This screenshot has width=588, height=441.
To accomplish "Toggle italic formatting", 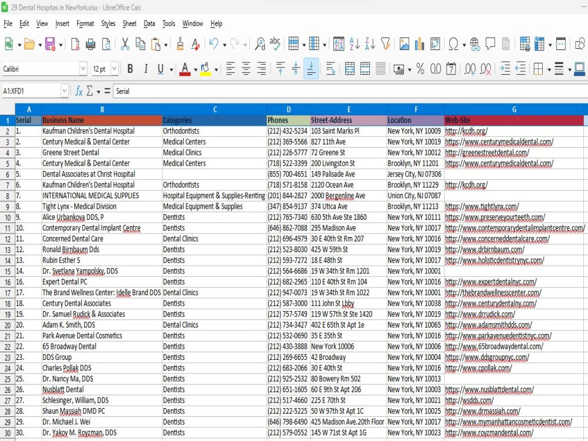I will coord(145,69).
